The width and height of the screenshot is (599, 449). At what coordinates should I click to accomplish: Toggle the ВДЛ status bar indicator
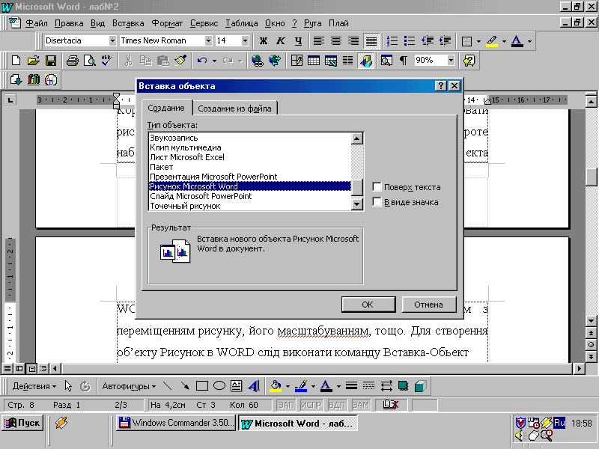(336, 405)
